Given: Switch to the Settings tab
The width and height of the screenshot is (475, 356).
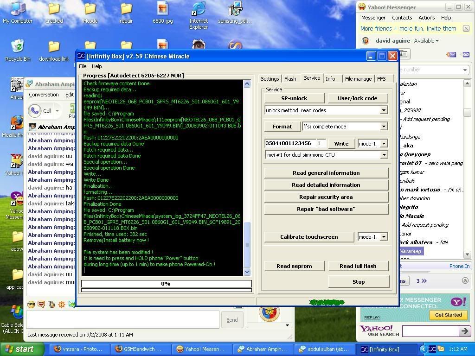Looking at the screenshot, I should tap(270, 79).
